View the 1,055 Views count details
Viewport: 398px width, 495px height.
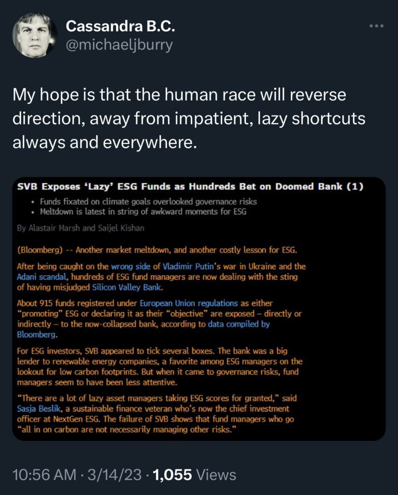[194, 475]
